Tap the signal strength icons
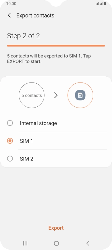Screen dimensions: 112x250 click(99, 3)
